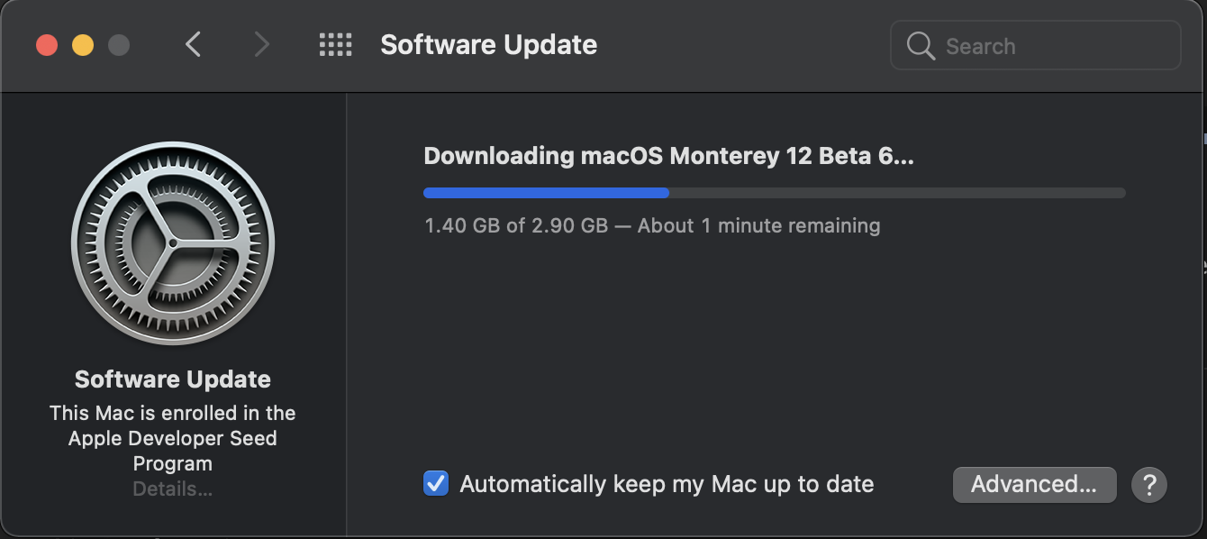
Task: Click 'Downloading macOS Monterey 12 Beta 6' heading
Action: tap(668, 156)
